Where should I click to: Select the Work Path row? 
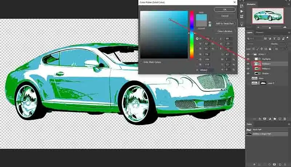tap(267, 129)
